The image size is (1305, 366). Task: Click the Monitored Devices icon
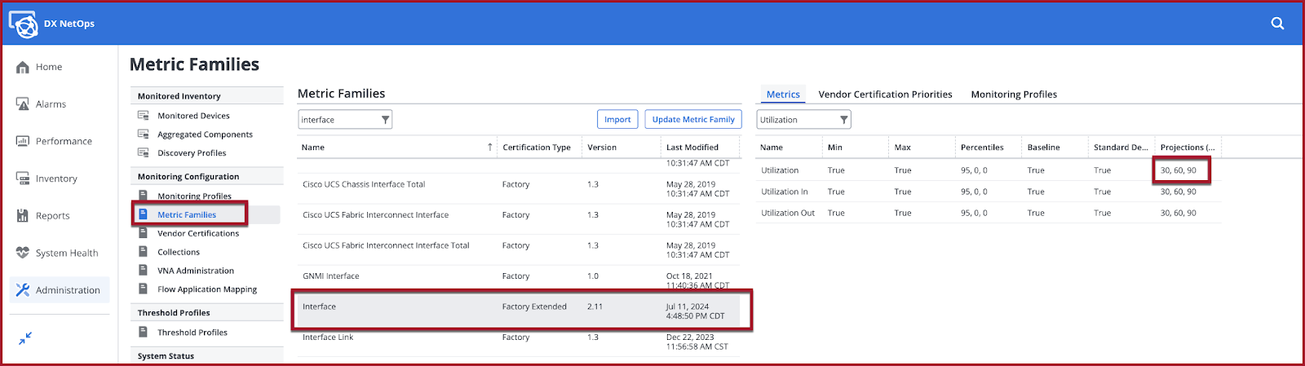(144, 116)
